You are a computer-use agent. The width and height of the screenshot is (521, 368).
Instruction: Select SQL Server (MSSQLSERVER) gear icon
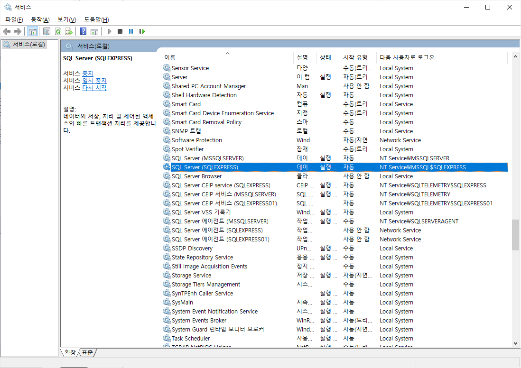pos(167,158)
